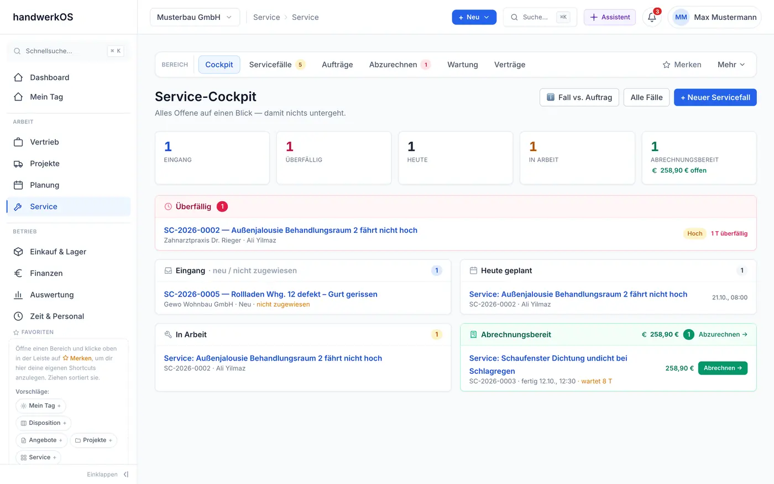The image size is (774, 484).
Task: Click the Merken star icon
Action: click(x=666, y=65)
